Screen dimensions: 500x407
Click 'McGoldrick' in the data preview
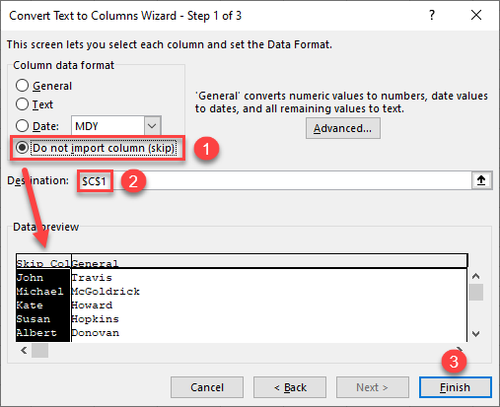click(x=106, y=292)
